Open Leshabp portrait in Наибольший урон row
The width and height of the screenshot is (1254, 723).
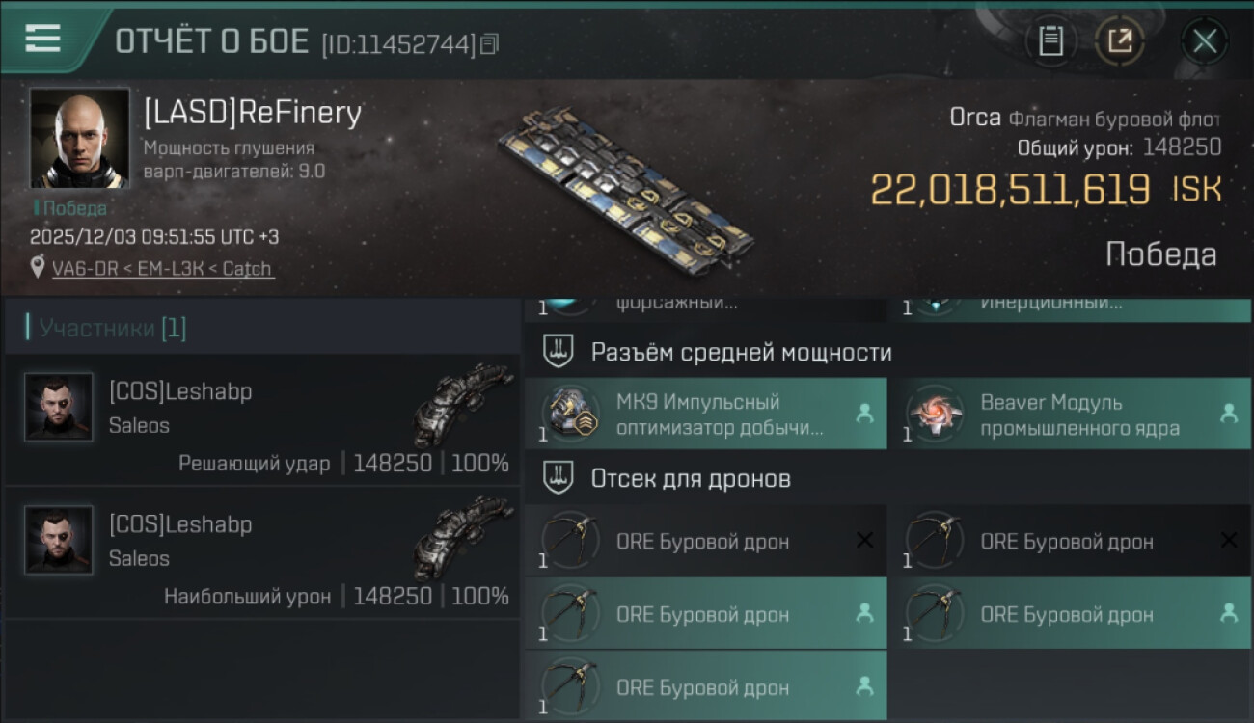(59, 540)
